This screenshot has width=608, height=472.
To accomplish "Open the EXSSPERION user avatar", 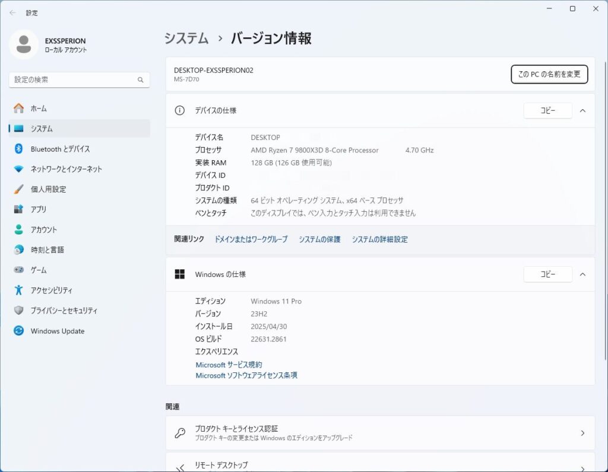I will [24, 44].
